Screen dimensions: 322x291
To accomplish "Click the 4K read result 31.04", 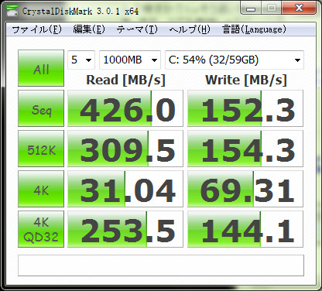I will 125,189.
